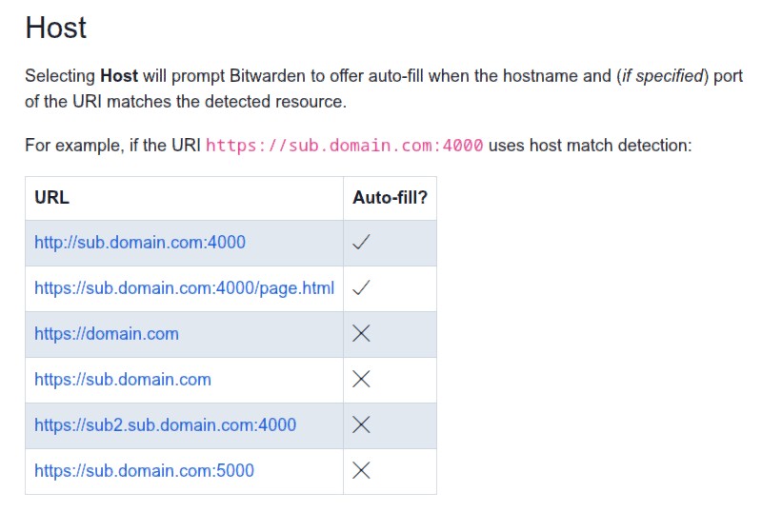
Task: Click the X icon in the sub2.sub.domain.com row
Action: coord(361,424)
